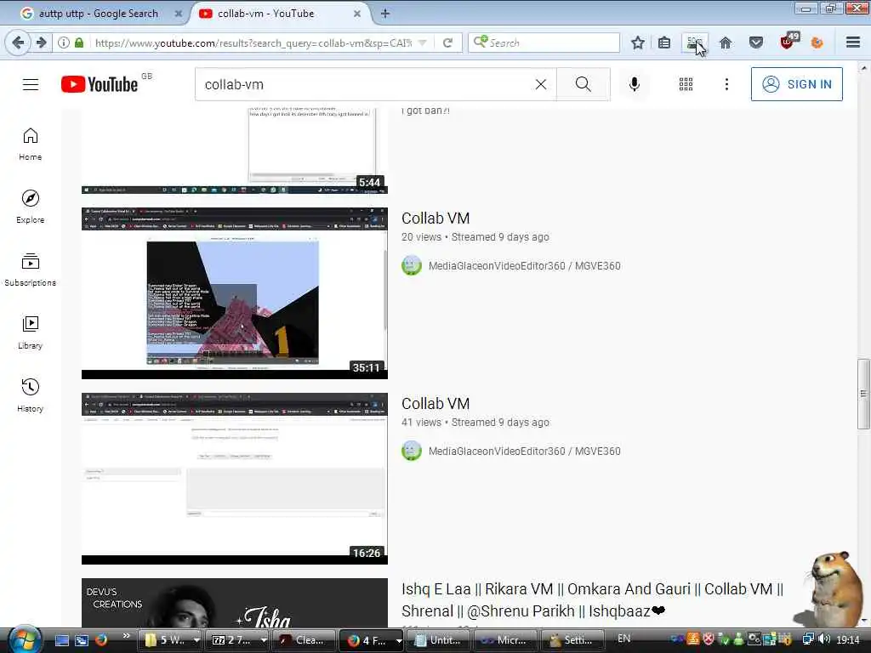Screen dimensions: 871x653
Task: Close the collab-vm YouTube tab
Action: [x=357, y=14]
